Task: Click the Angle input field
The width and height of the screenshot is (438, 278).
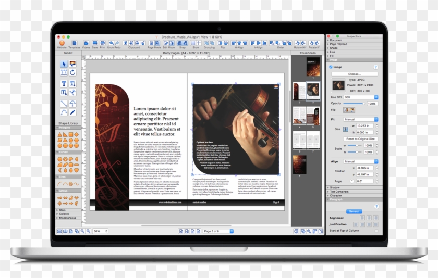Action: tap(365, 181)
